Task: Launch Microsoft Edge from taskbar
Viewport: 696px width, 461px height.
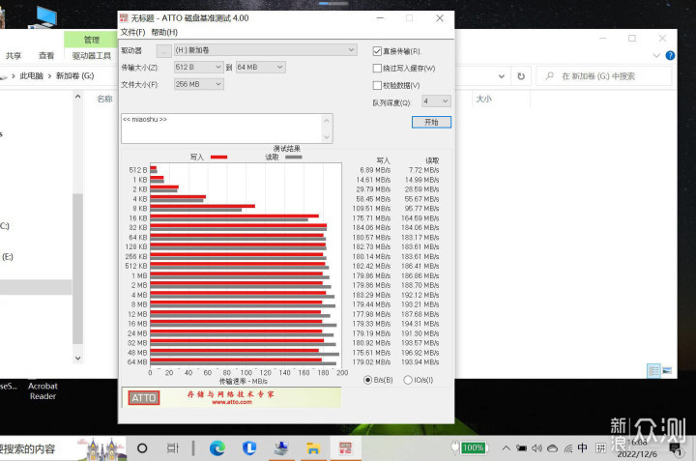Action: click(x=217, y=448)
